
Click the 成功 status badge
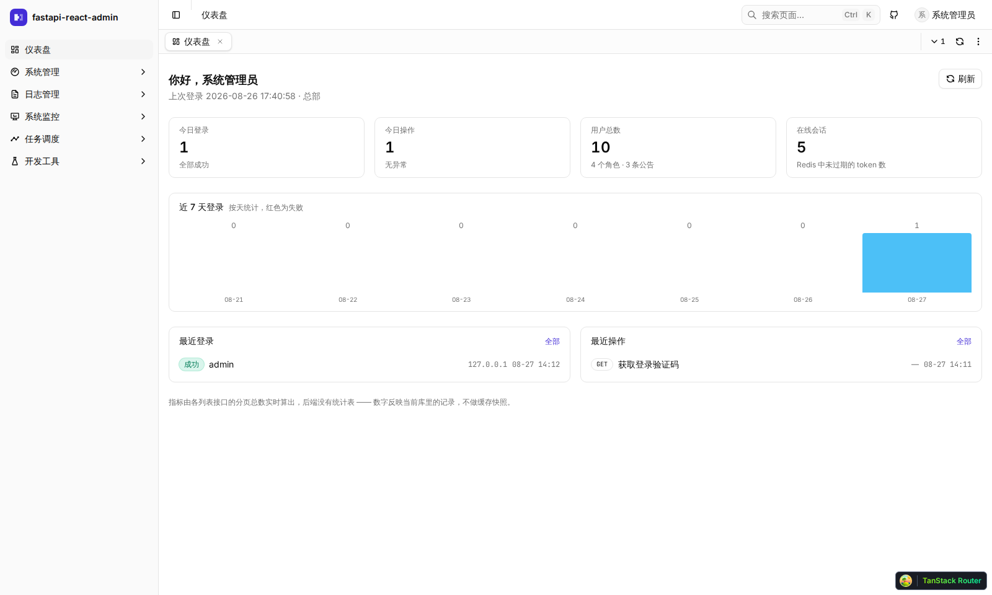click(192, 364)
